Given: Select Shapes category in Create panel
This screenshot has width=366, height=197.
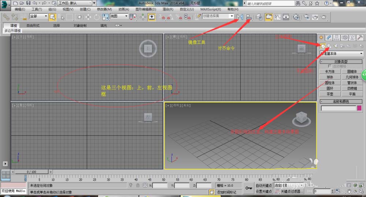Looking at the screenshot, I should tap(329, 46).
